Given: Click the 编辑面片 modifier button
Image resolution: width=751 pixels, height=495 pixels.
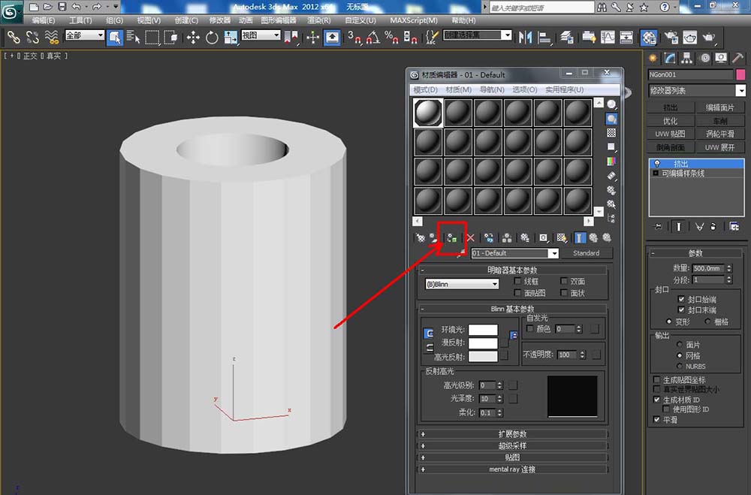Looking at the screenshot, I should (x=720, y=108).
